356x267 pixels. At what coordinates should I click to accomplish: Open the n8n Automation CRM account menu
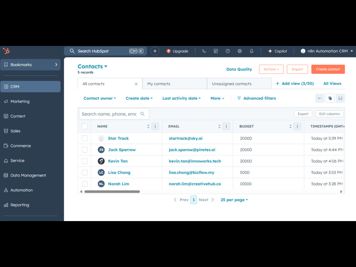327,51
